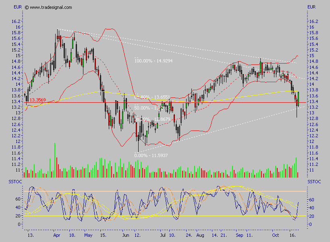Click the tallest green volume bar in April
Image resolution: width=330 pixels, height=242 pixels.
pyautogui.click(x=55, y=160)
